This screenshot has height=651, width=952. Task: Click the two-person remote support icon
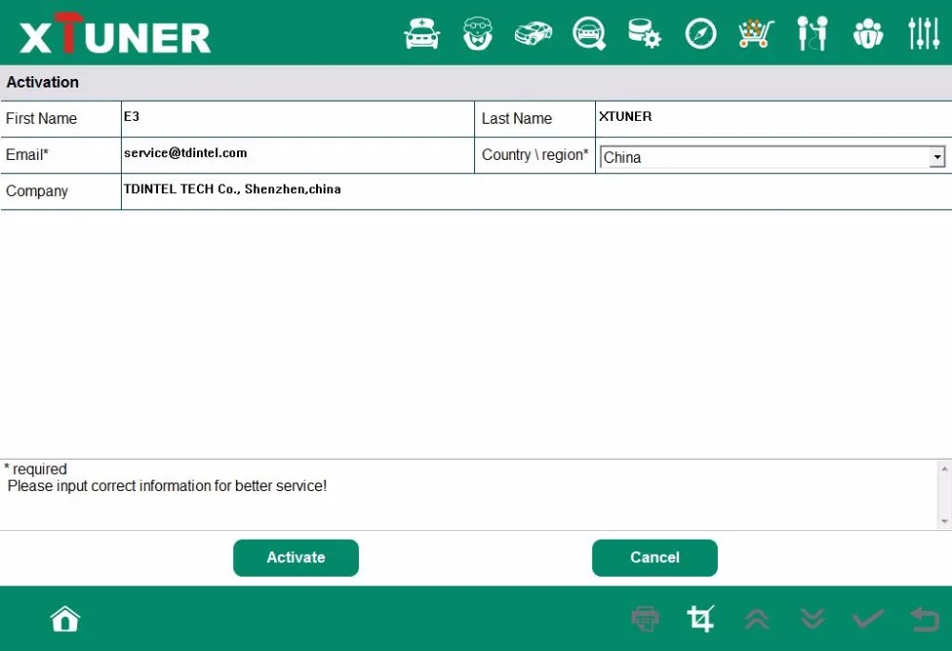click(812, 33)
